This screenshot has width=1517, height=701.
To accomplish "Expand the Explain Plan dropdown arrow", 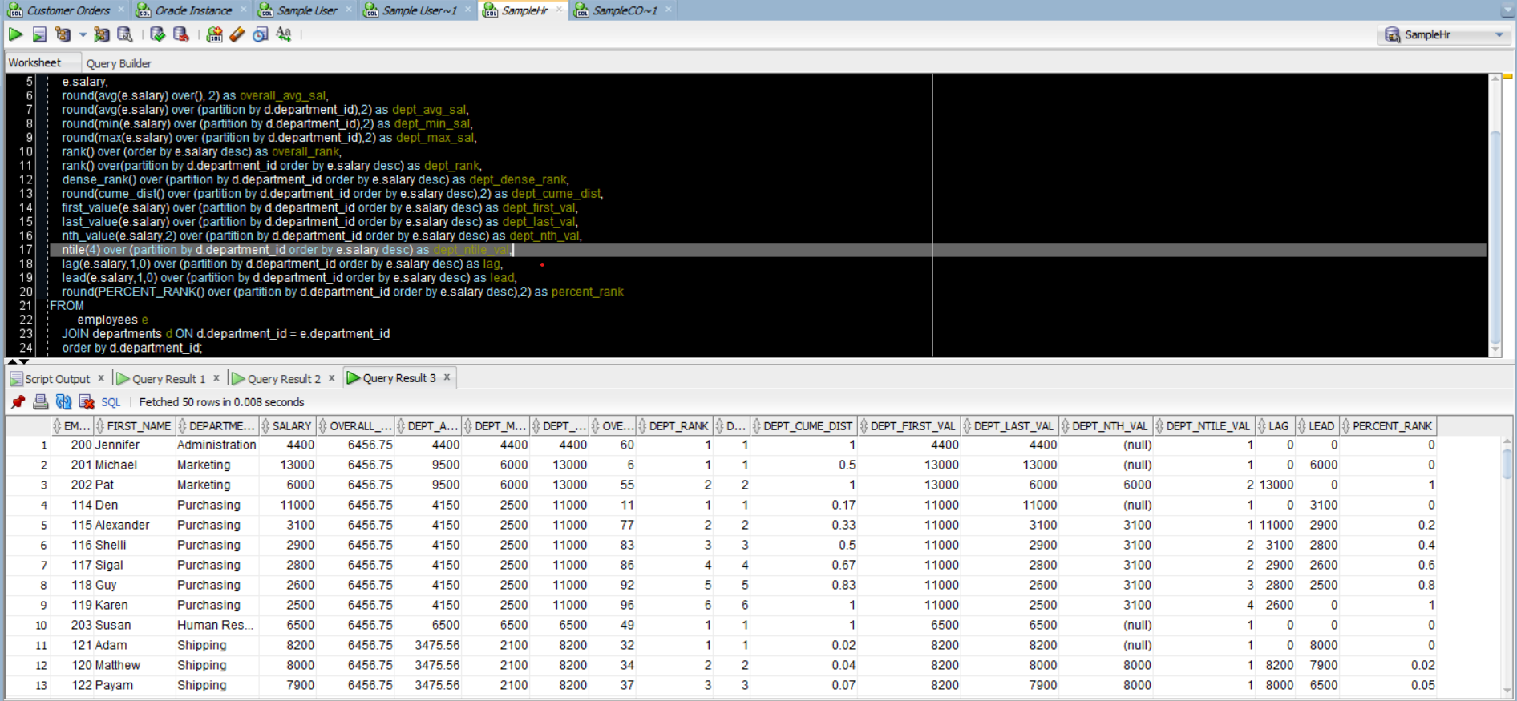I will (83, 35).
